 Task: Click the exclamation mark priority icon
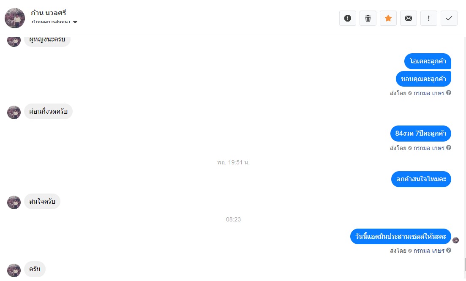pyautogui.click(x=428, y=18)
